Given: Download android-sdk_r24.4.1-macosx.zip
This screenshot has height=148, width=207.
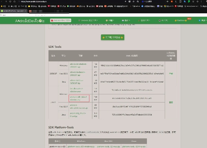Looking at the screenshot, I should pos(79,107).
